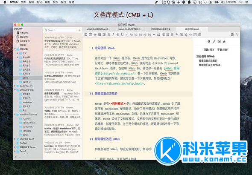The image size is (252, 175).
Task: Jump to 需要您重点注意的 in the outline
Action: (x=208, y=61)
